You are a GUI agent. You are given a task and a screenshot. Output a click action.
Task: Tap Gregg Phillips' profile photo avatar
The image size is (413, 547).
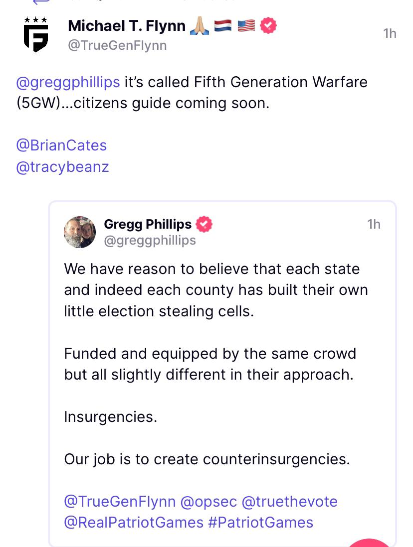80,232
